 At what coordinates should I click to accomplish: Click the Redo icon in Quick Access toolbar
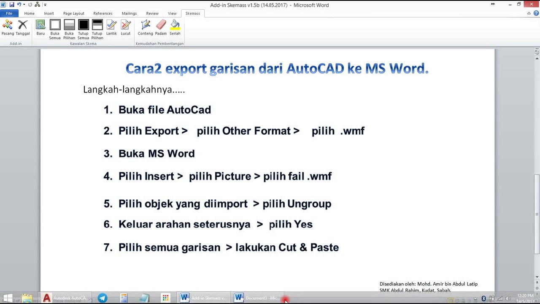click(30, 5)
